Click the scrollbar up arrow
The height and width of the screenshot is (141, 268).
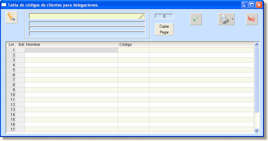click(x=256, y=45)
